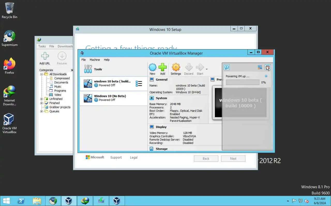
Task: Open machine tools list icon beside windows 10 beta
Action: point(139,83)
